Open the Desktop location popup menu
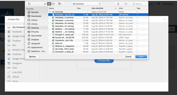The width and height of the screenshot is (177, 95). 87,4
